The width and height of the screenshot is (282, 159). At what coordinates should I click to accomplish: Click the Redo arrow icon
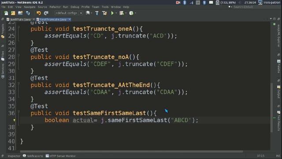46,13
